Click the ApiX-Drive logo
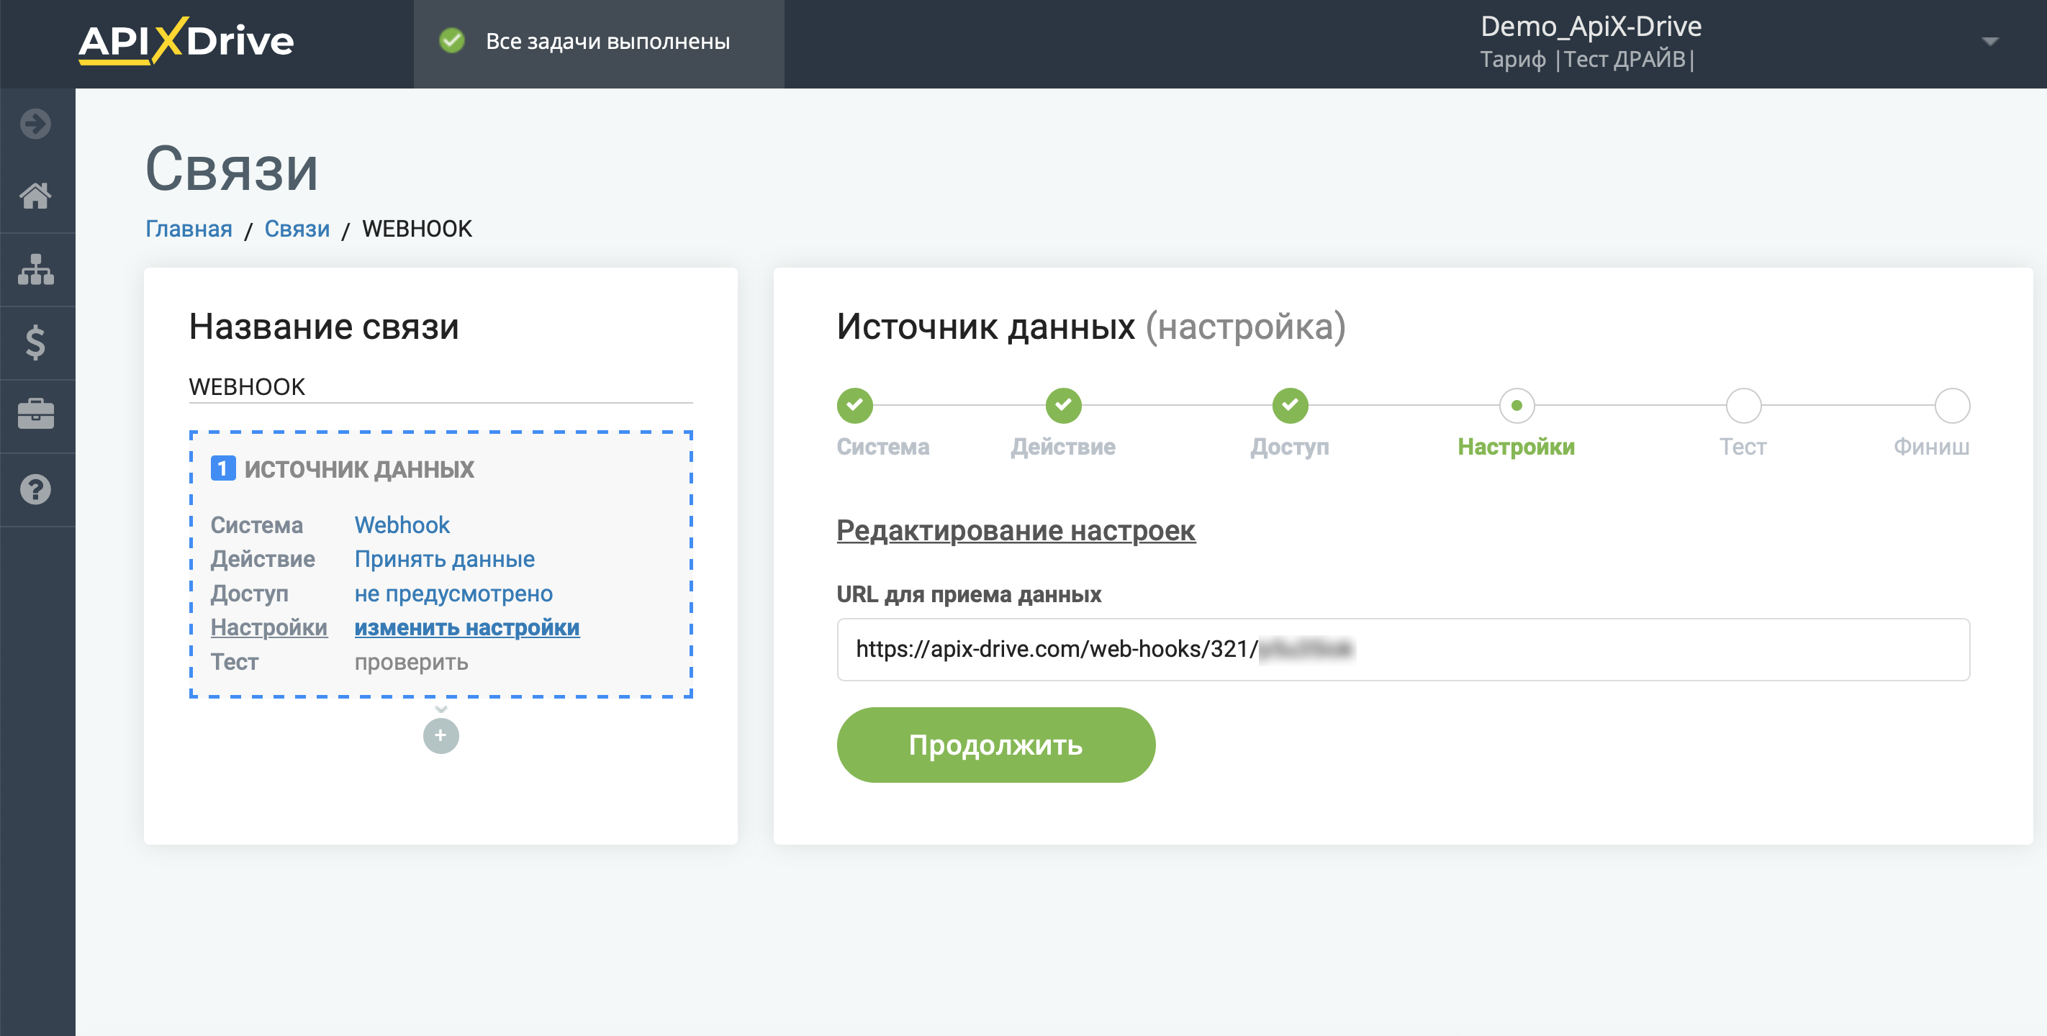 coord(186,40)
